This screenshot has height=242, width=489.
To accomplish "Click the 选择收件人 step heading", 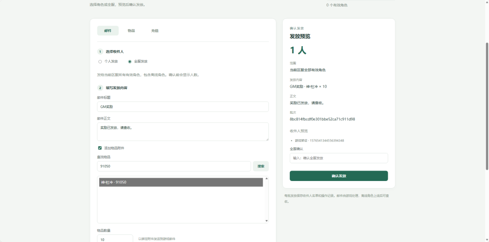I will 115,51.
